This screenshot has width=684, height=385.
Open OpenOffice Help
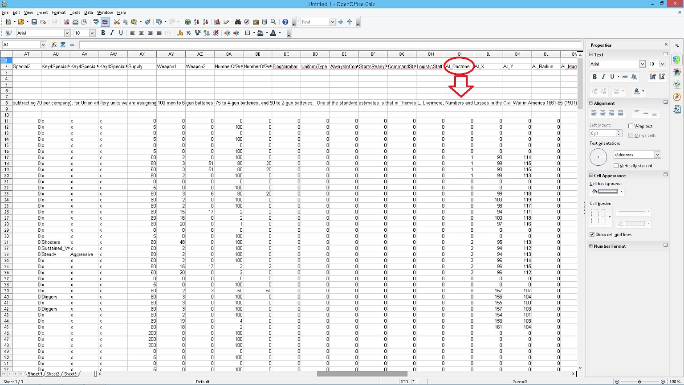pos(285,22)
